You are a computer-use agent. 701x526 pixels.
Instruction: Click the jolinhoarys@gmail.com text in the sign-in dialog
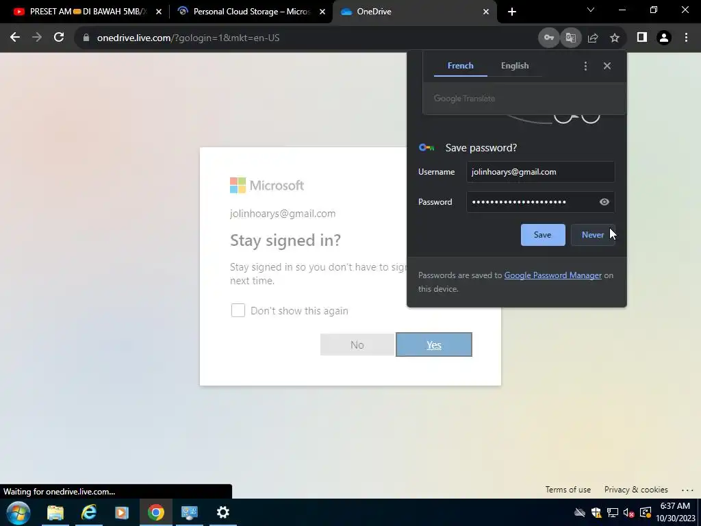[x=283, y=214]
